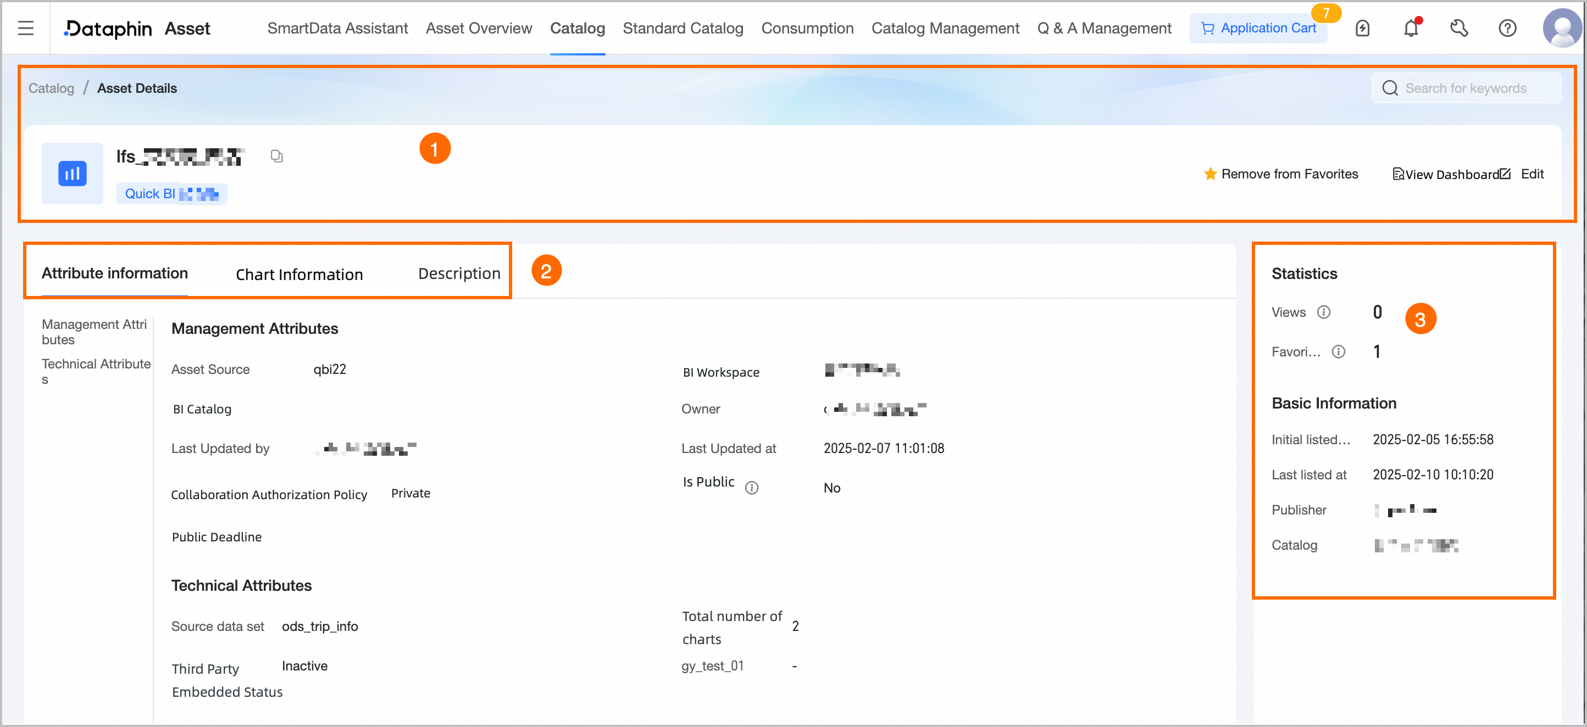Open the lightning task icon in header

pos(1362,29)
